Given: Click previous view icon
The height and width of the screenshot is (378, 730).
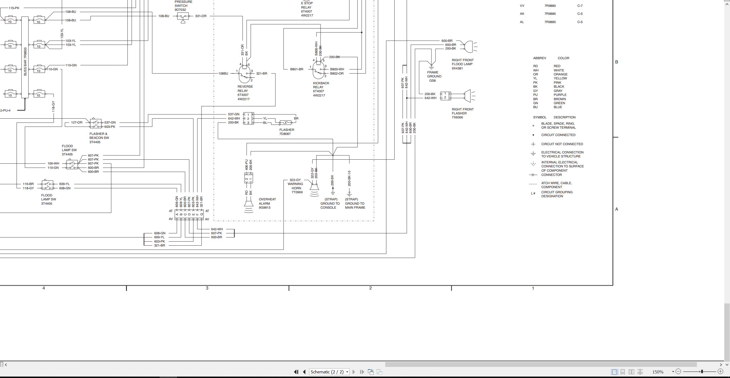Looking at the screenshot, I should [371, 372].
